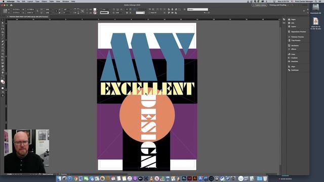Open the InDesign application menu
324x182 pixels.
coord(11,1)
